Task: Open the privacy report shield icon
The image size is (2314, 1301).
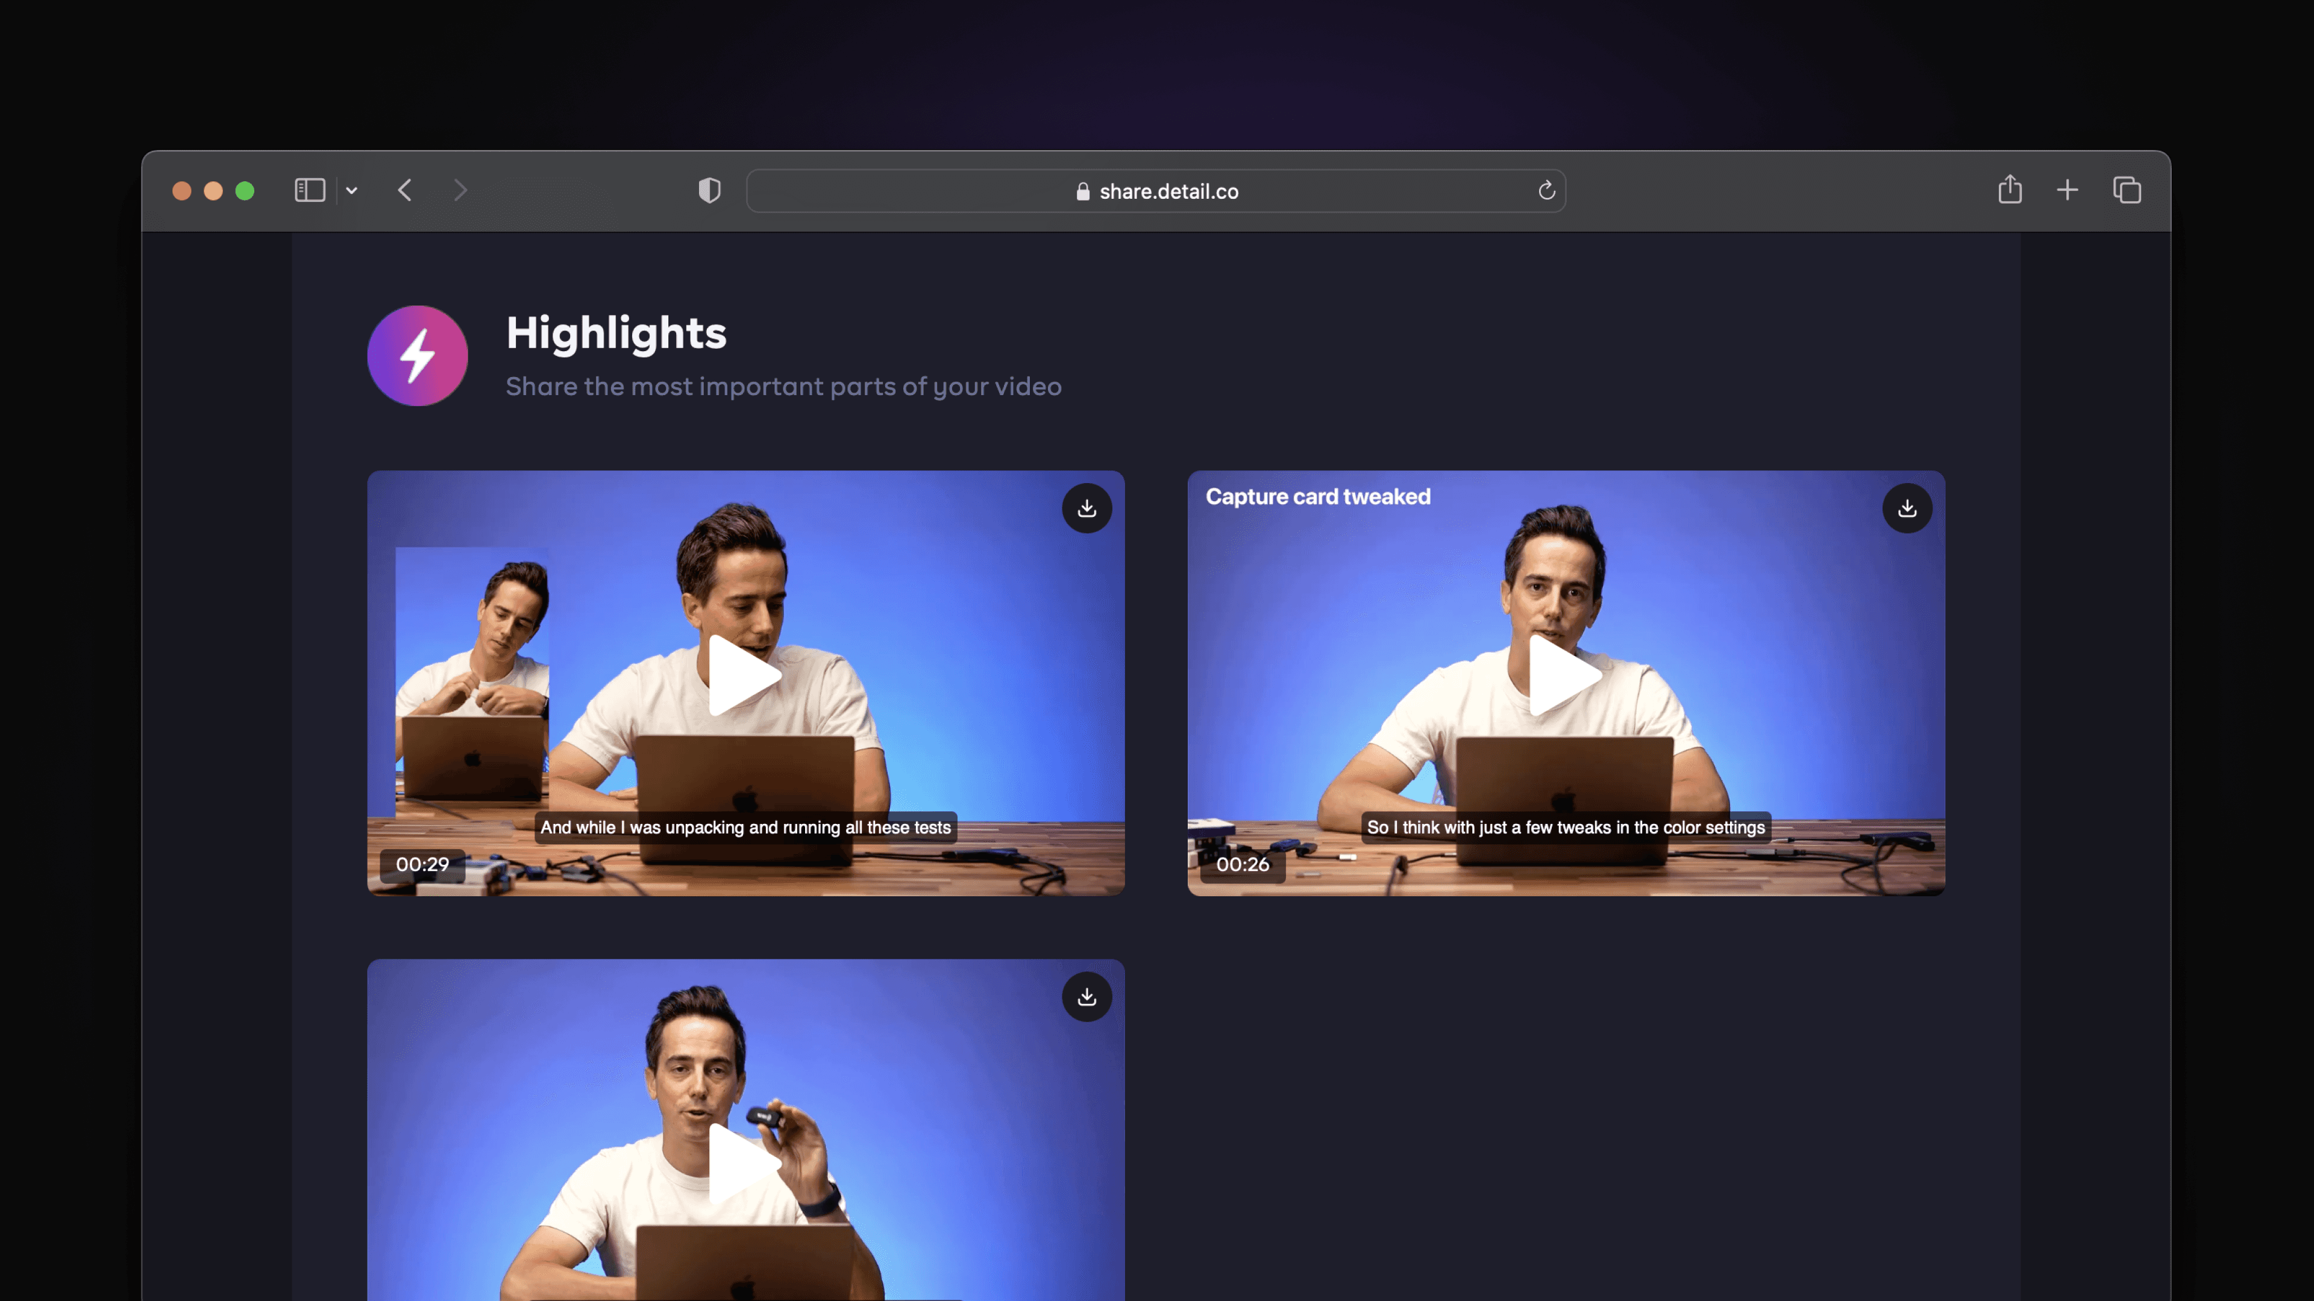Action: [x=710, y=190]
